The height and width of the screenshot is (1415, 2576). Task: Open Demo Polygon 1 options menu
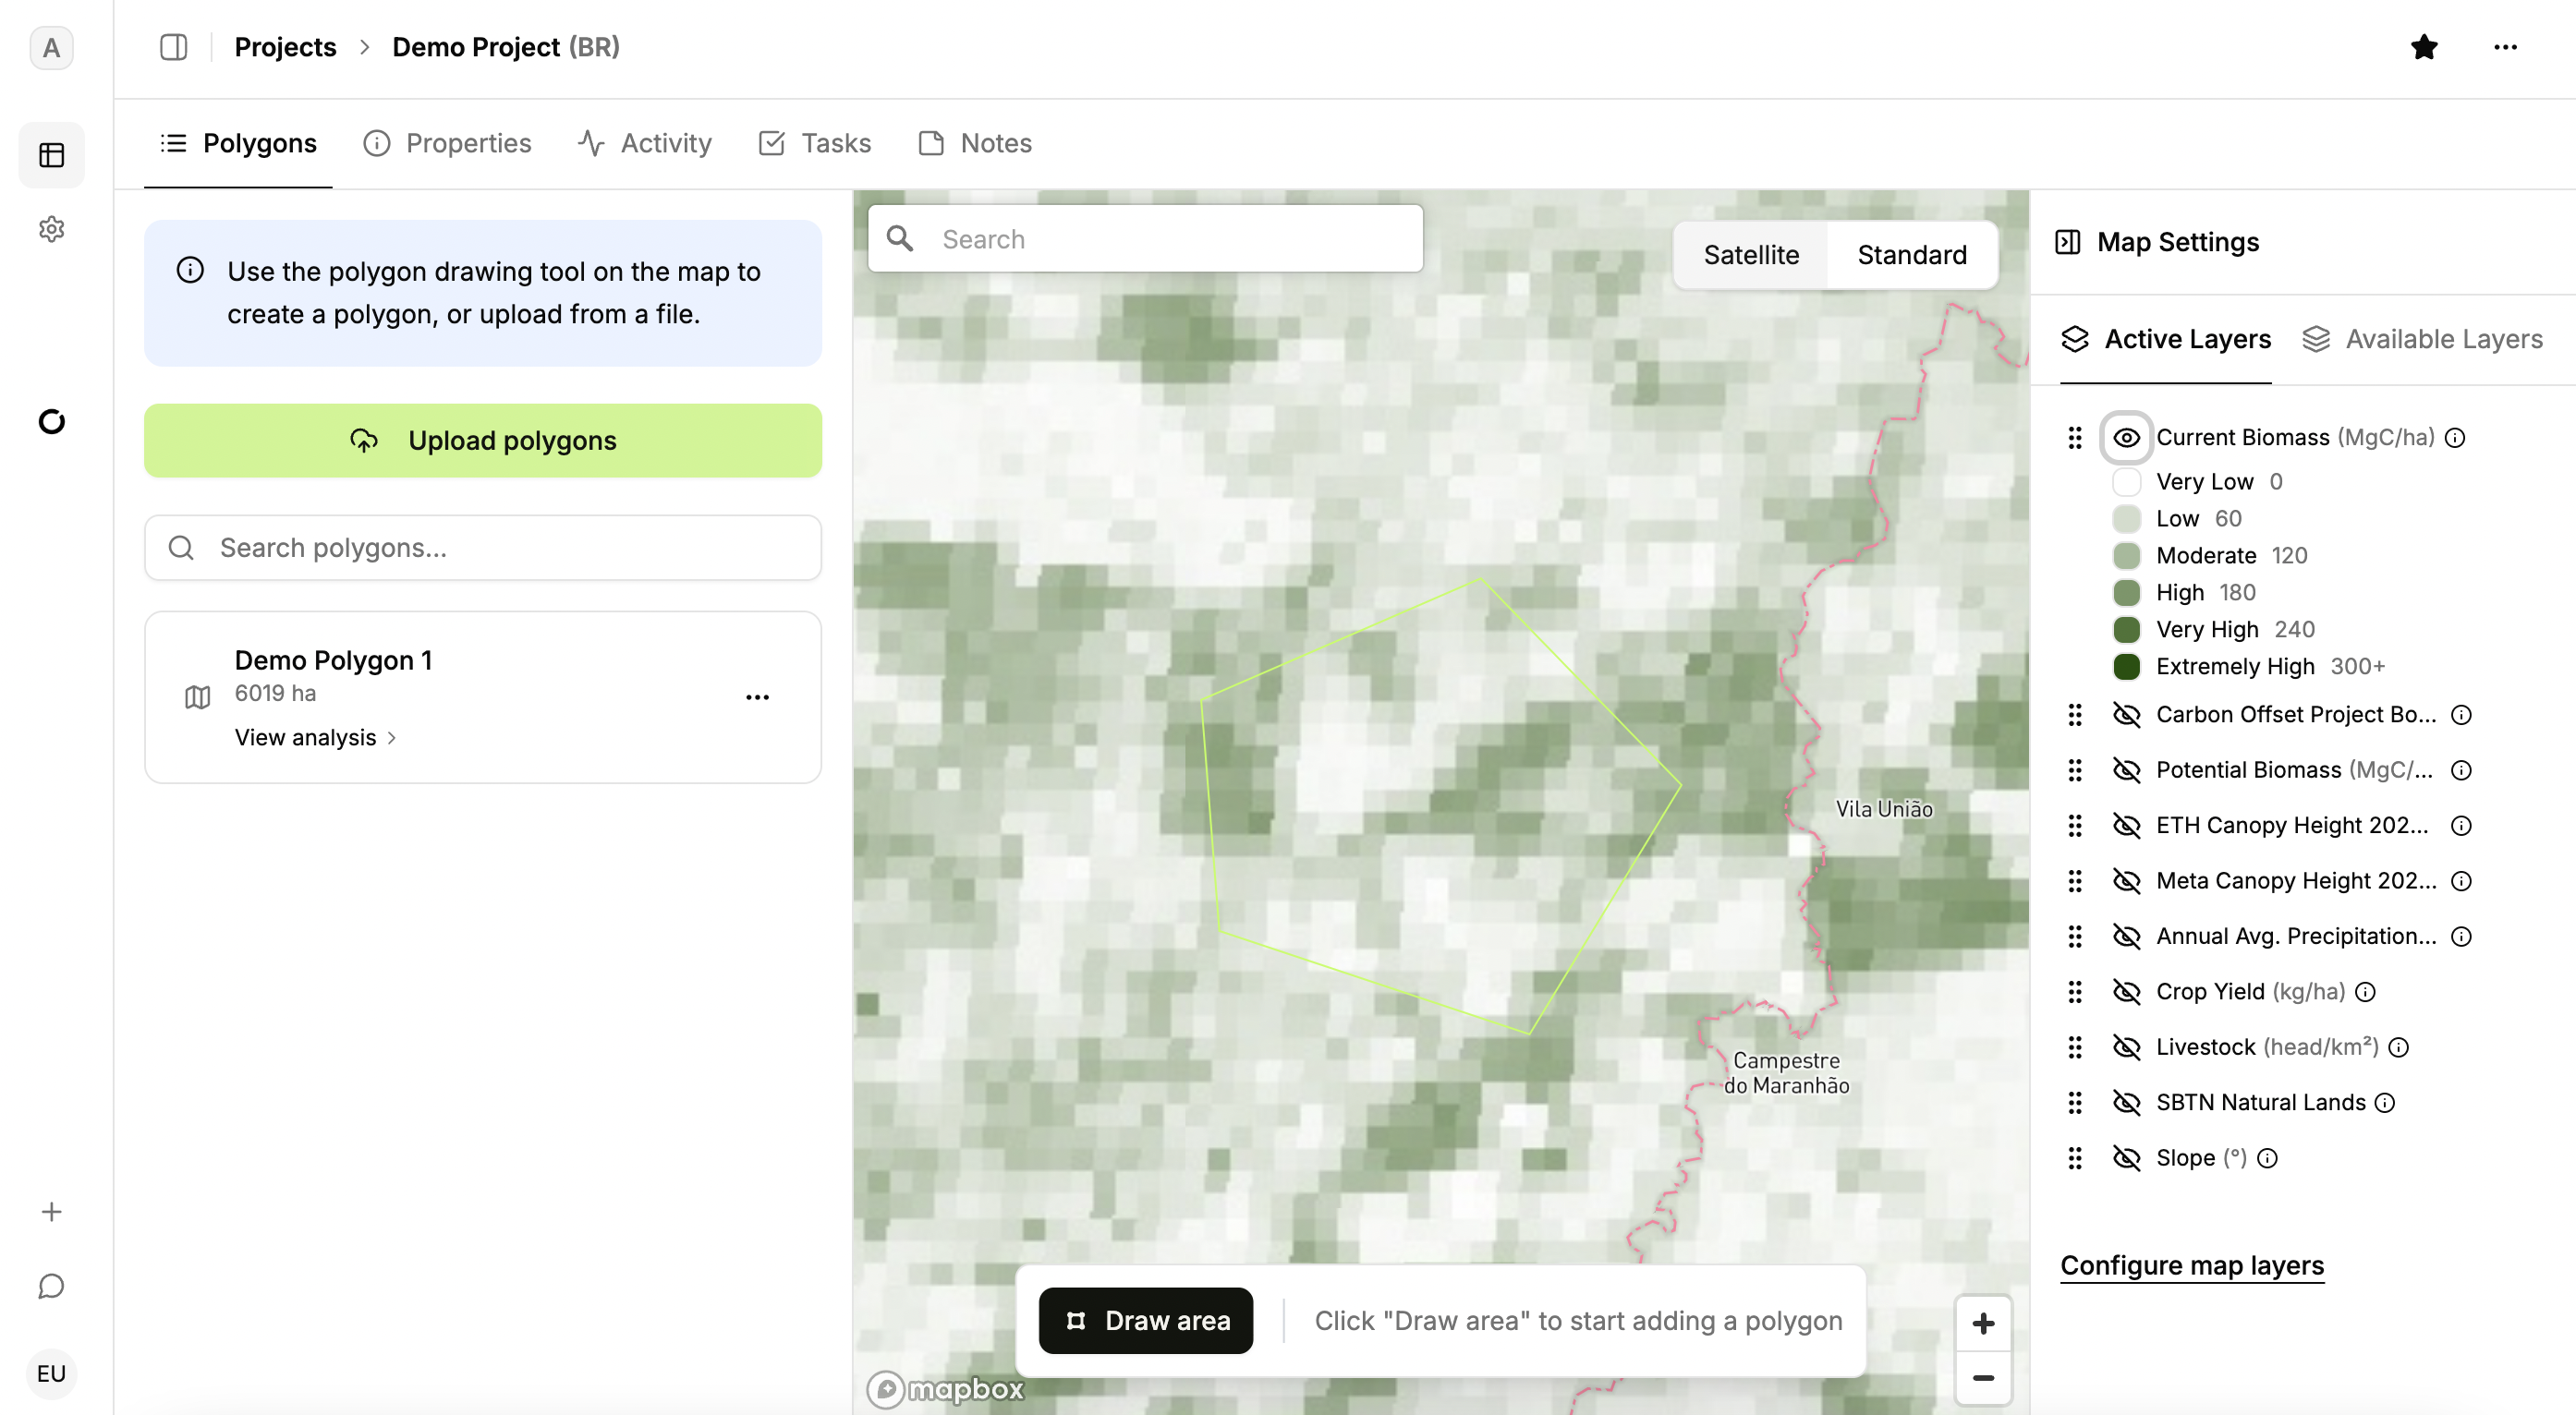coord(757,696)
